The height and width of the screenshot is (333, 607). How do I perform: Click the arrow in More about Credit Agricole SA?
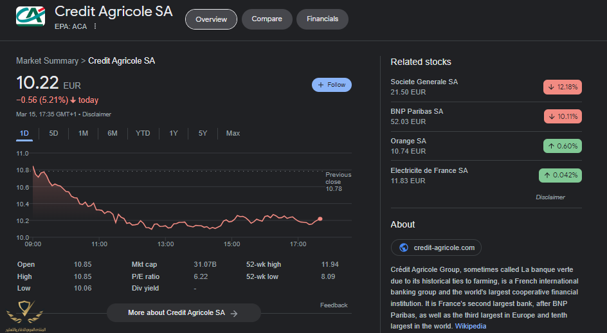pyautogui.click(x=234, y=313)
